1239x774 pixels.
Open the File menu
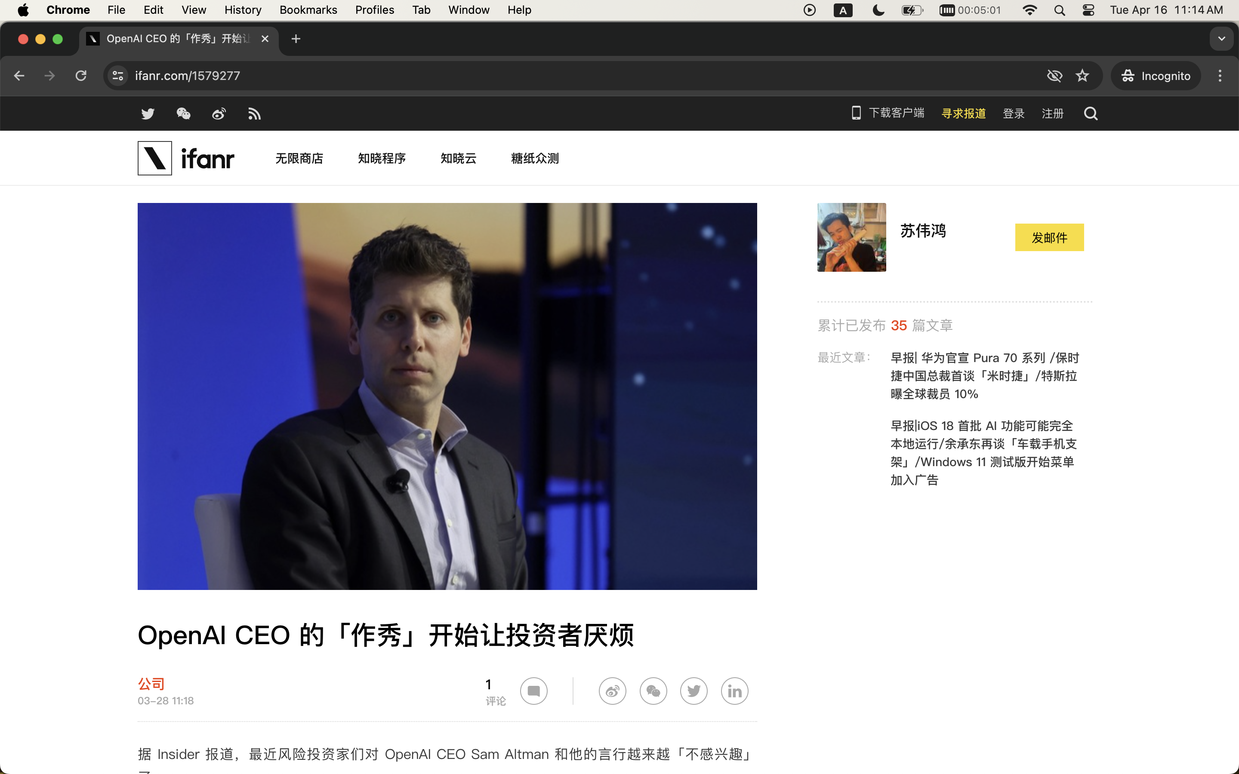(116, 10)
